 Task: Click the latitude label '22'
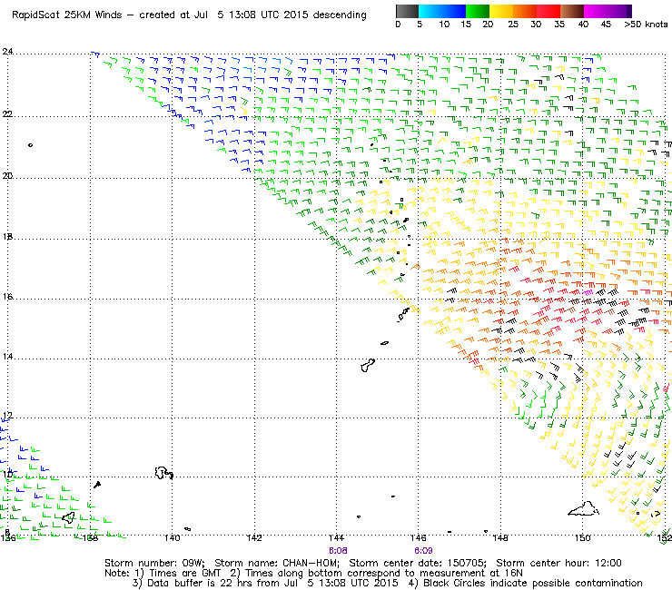(7, 114)
